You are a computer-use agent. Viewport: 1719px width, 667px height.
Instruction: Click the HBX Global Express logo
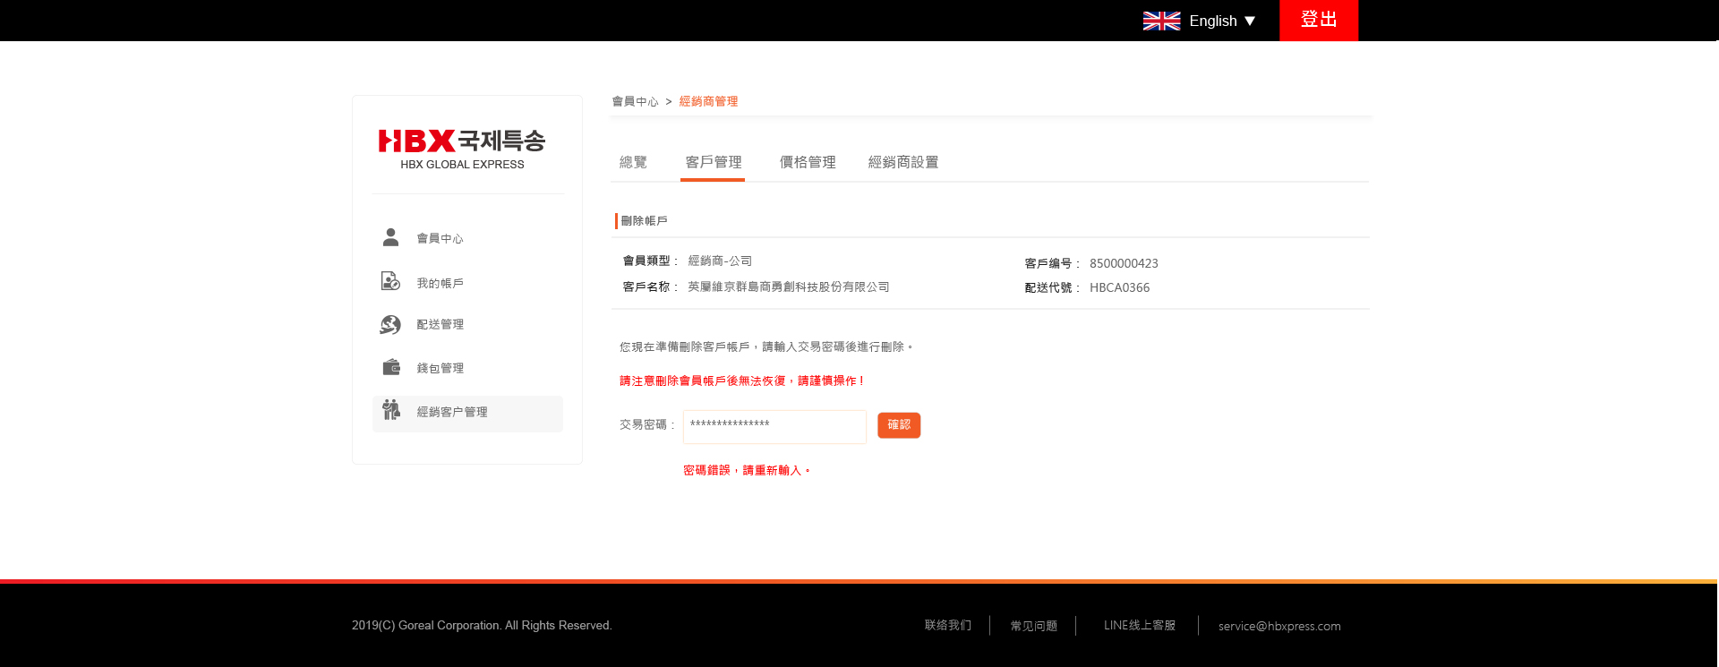462,148
